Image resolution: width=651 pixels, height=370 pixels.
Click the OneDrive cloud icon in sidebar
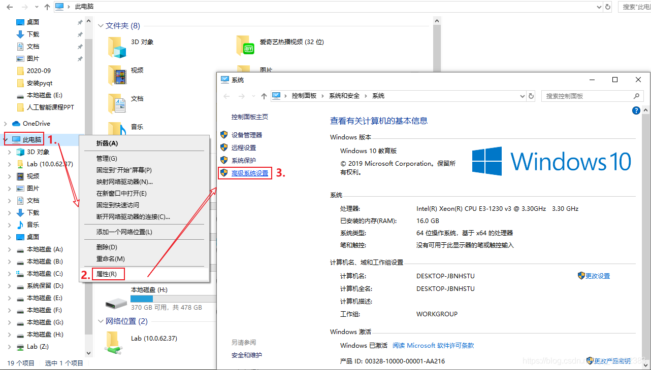click(x=16, y=123)
